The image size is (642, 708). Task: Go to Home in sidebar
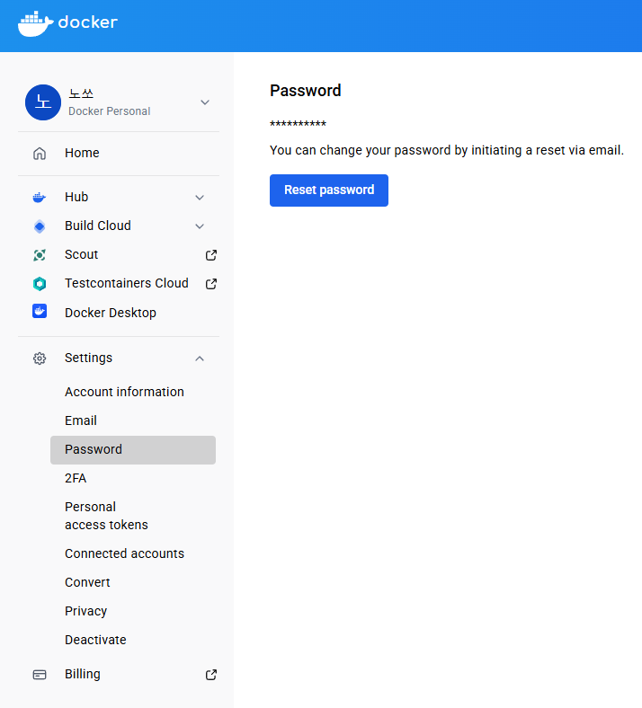pyautogui.click(x=82, y=153)
